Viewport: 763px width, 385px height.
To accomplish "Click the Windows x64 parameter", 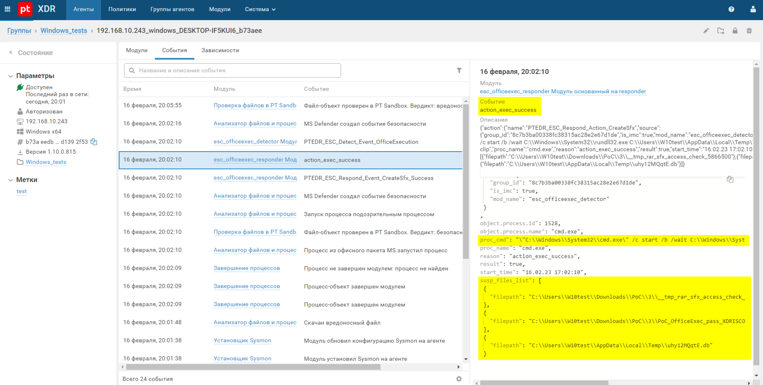I will [x=43, y=132].
